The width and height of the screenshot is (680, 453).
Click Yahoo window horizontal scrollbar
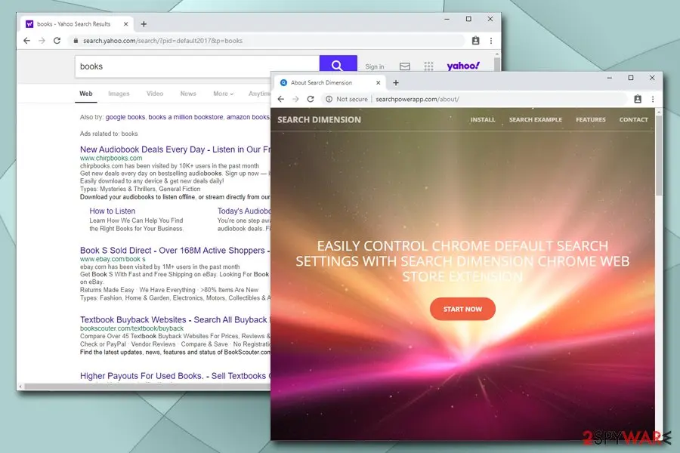point(147,386)
